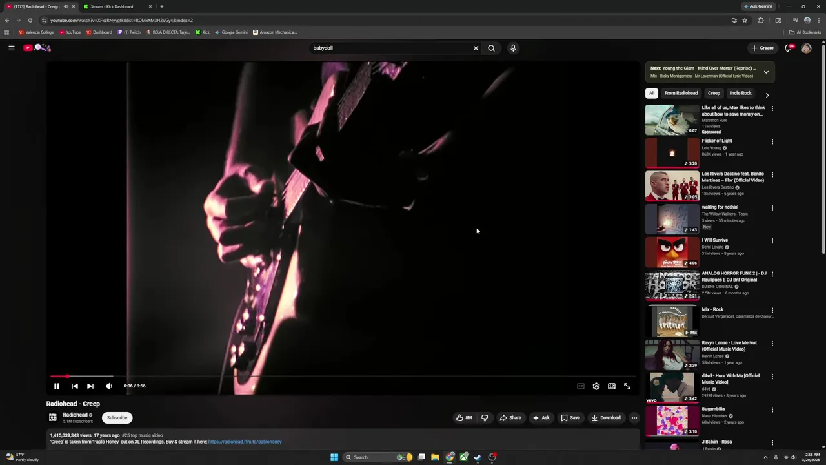Pause the Creep video
Image resolution: width=826 pixels, height=465 pixels.
click(x=56, y=386)
